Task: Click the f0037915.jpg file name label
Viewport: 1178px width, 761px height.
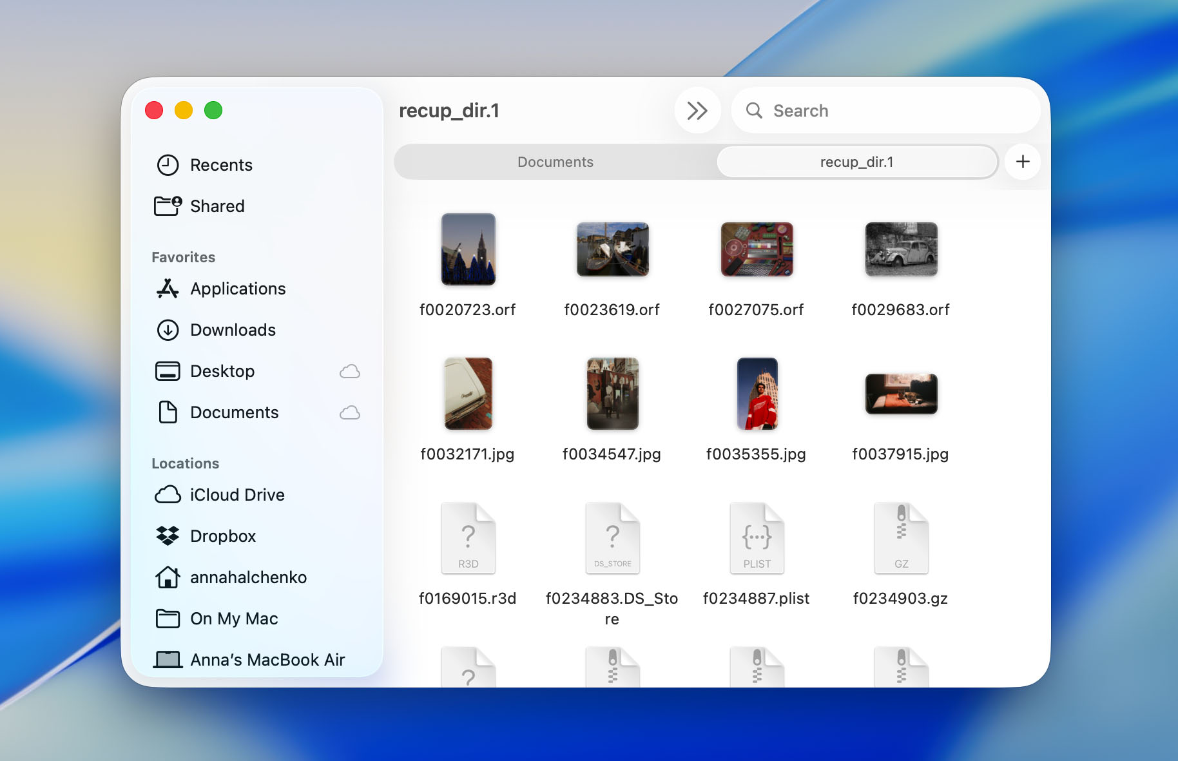Action: tap(901, 454)
